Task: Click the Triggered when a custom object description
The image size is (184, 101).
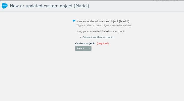Action: (x=104, y=25)
